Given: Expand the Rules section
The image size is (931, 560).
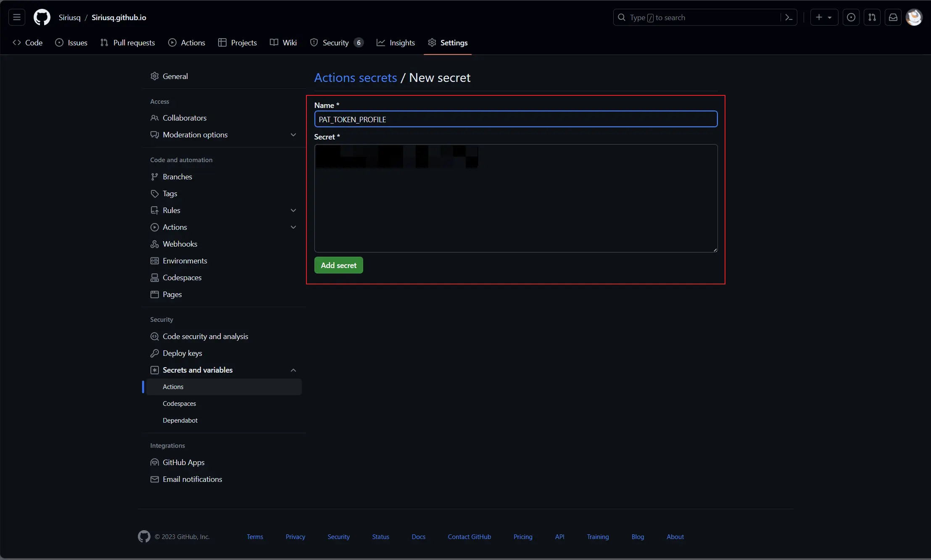Looking at the screenshot, I should pyautogui.click(x=293, y=210).
